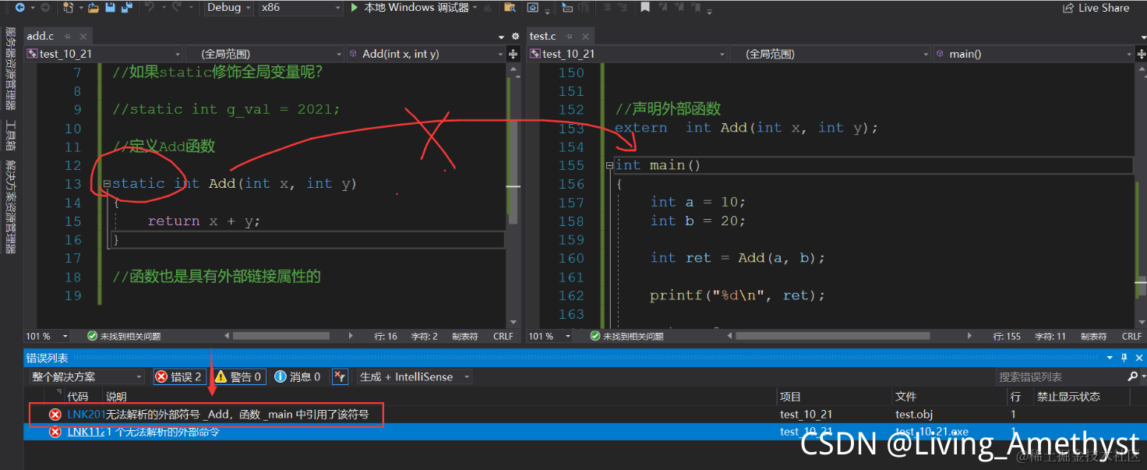Click line 160 code int ret = Add(a, b);
This screenshot has height=470, width=1147.
(x=738, y=258)
